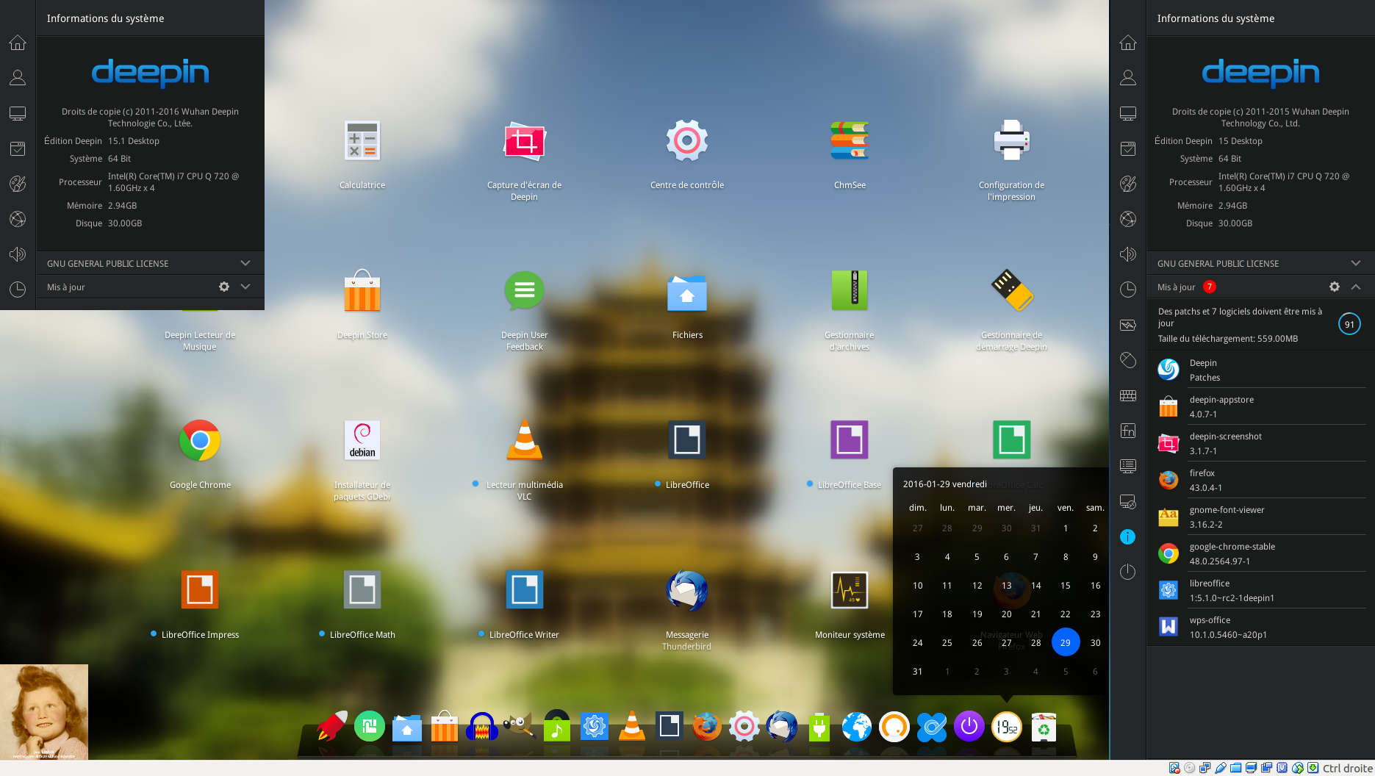Select the gnome-font-viewer update row
The height and width of the screenshot is (776, 1375).
tap(1260, 517)
